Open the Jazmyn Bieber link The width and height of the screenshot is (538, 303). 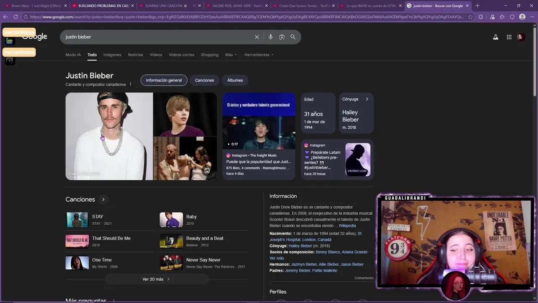304,264
